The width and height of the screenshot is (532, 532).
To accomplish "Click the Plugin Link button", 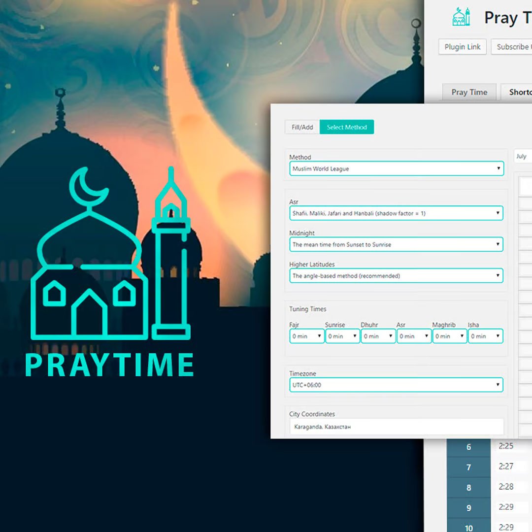I will pos(462,47).
